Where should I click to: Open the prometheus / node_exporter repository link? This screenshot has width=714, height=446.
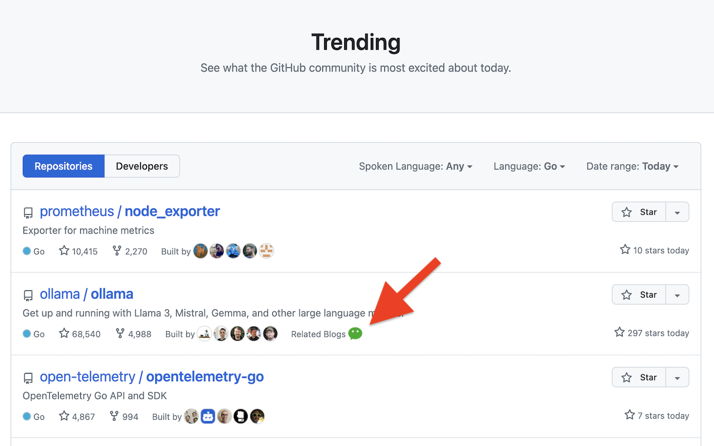click(x=130, y=211)
